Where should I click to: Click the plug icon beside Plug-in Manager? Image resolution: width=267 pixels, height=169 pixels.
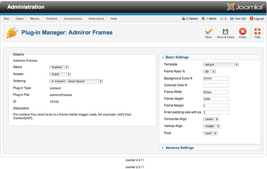12,33
